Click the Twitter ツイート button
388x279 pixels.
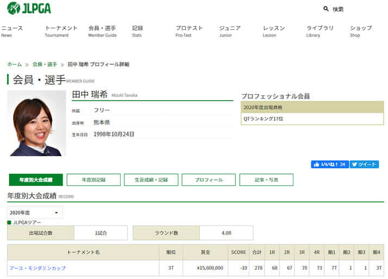pyautogui.click(x=364, y=164)
